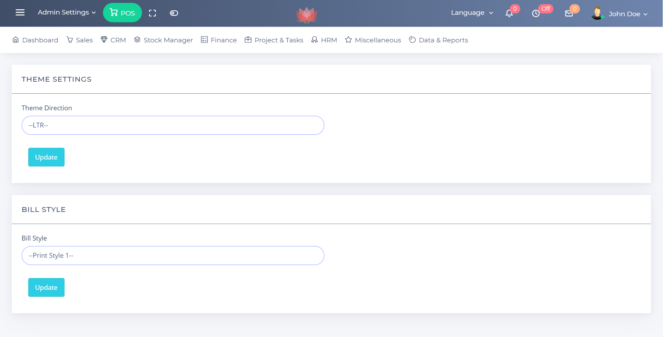Toggle the switch icon in top bar

pos(174,13)
